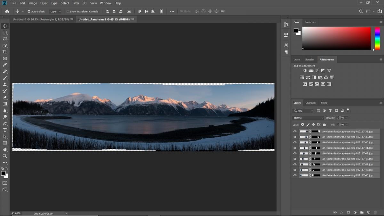Open the Filter menu
384x216 pixels.
tap(76, 3)
